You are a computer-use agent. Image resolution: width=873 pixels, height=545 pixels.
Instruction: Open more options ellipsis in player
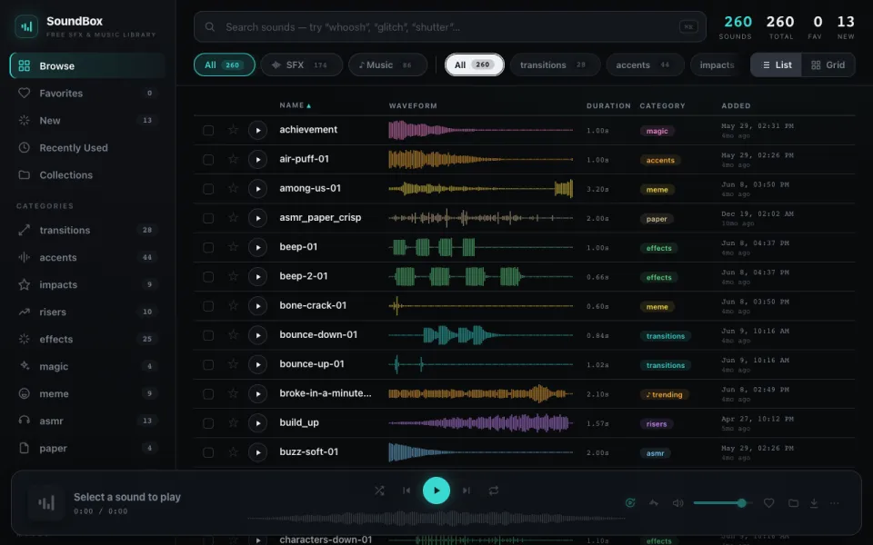click(834, 503)
